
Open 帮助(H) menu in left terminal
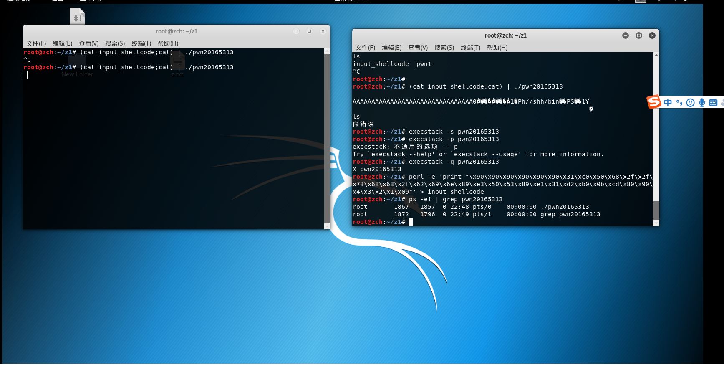(x=168, y=43)
